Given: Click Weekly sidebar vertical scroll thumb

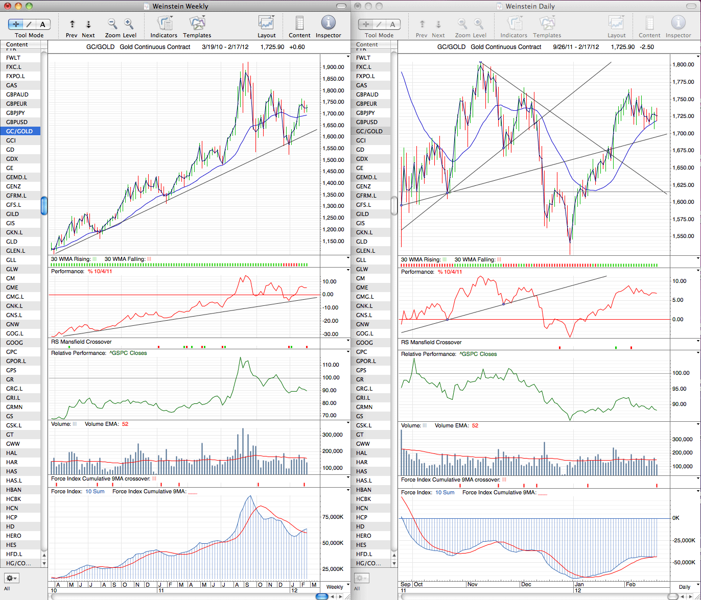Looking at the screenshot, I should point(44,205).
